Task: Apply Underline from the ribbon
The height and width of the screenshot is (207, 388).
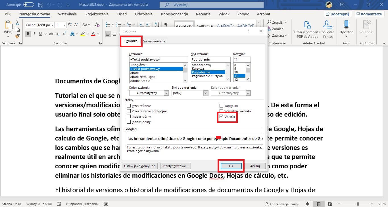Action: pos(41,34)
